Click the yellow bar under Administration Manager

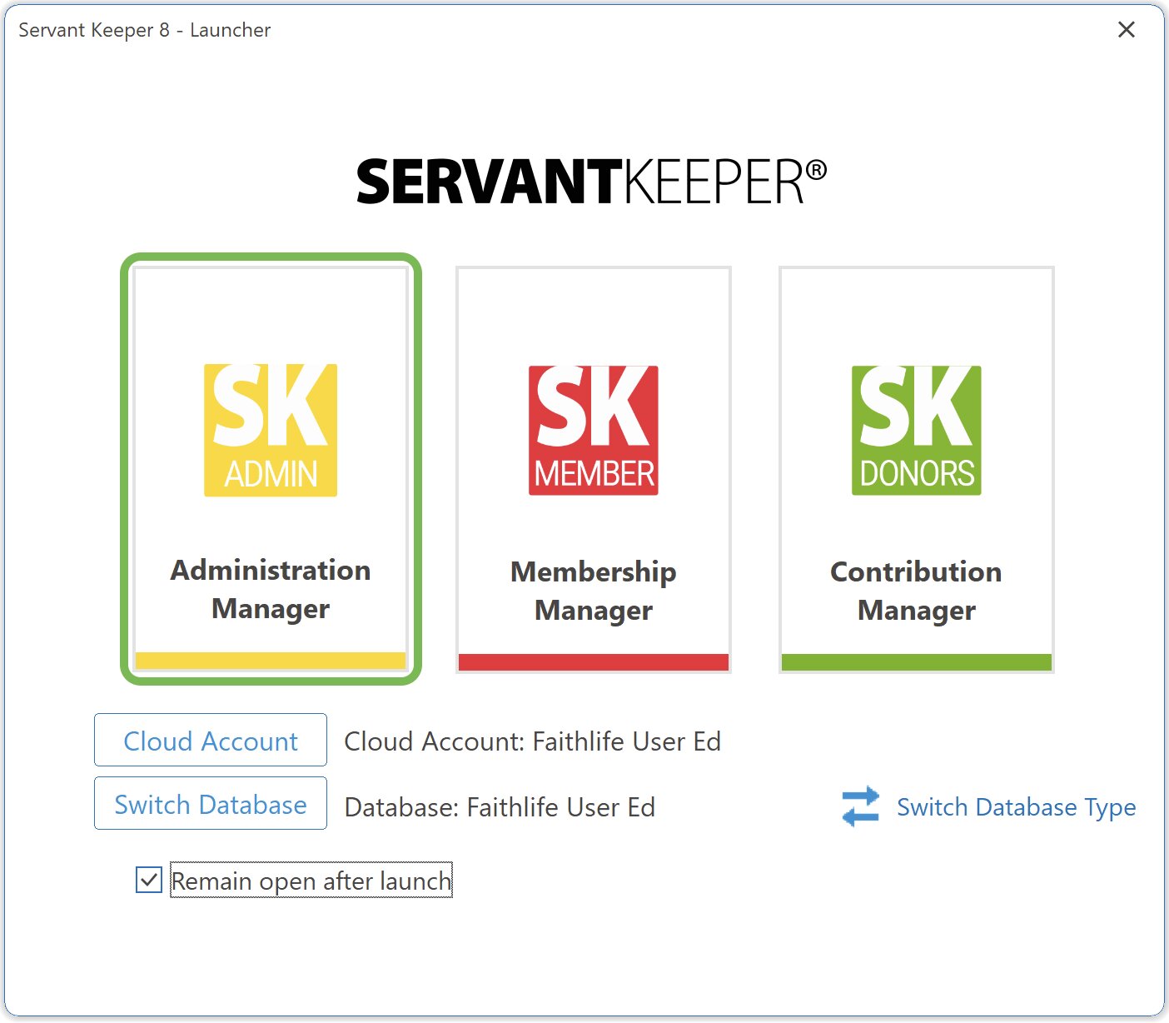click(271, 661)
